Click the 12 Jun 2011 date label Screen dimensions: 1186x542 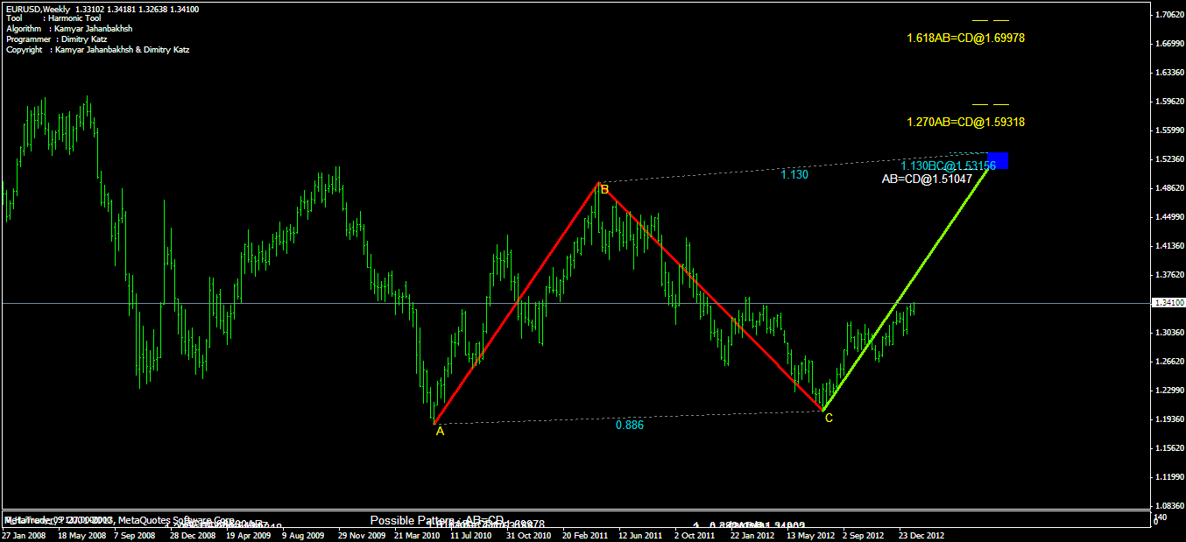click(x=640, y=535)
